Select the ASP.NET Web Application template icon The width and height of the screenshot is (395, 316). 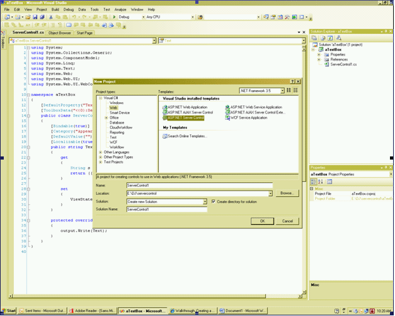tap(164, 107)
